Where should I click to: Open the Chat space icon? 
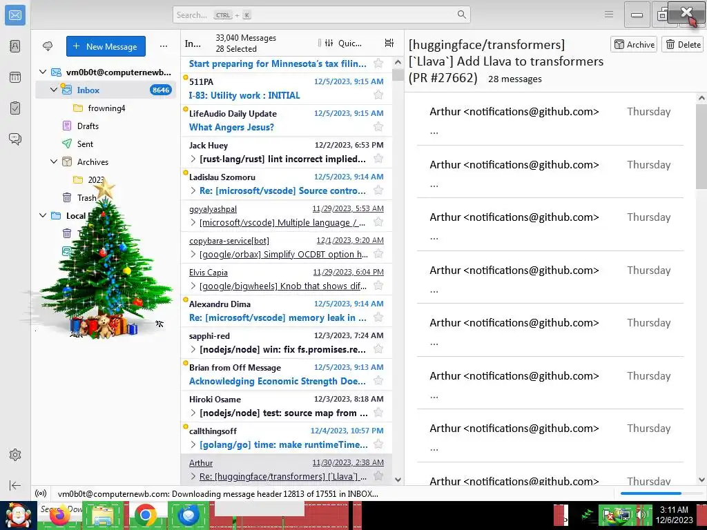[x=15, y=139]
